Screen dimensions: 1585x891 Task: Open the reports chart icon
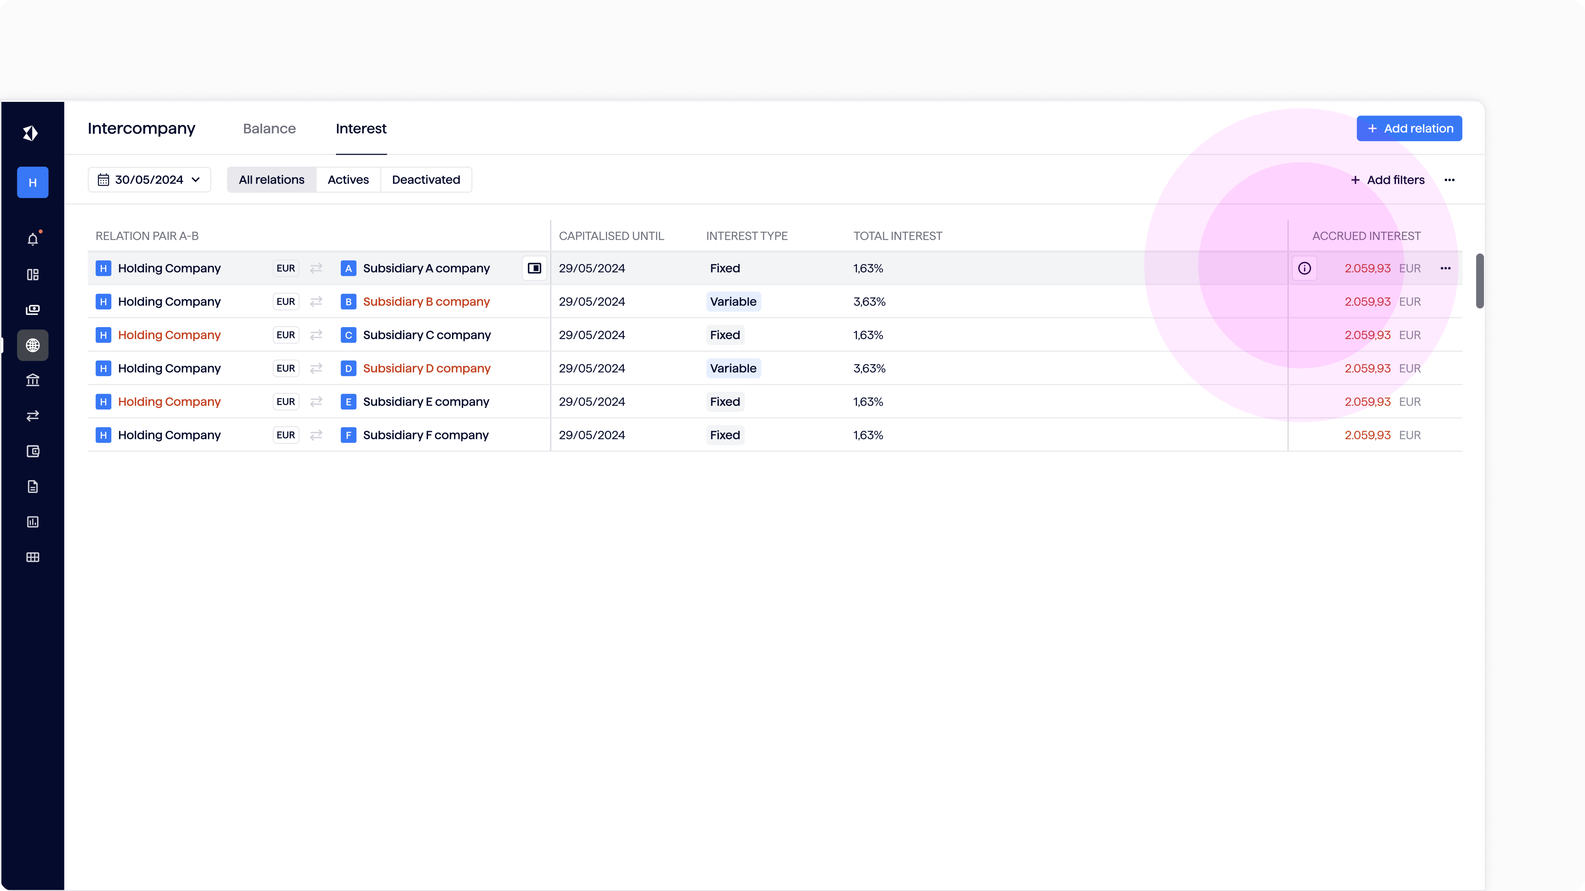(x=33, y=521)
